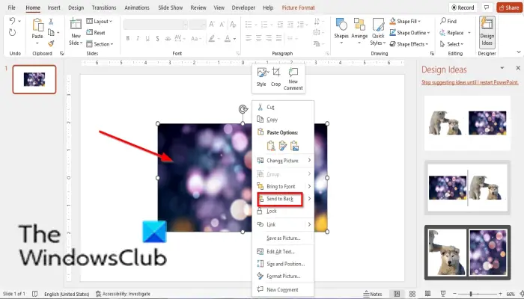Toggle the Notes pane
Image resolution: width=524 pixels, height=299 pixels.
(373, 294)
